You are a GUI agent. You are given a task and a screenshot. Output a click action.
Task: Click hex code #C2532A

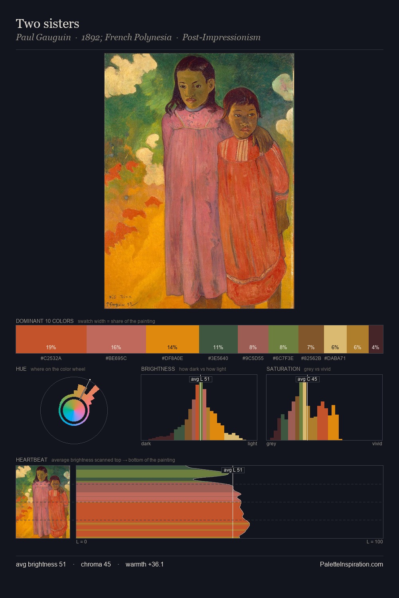(51, 358)
